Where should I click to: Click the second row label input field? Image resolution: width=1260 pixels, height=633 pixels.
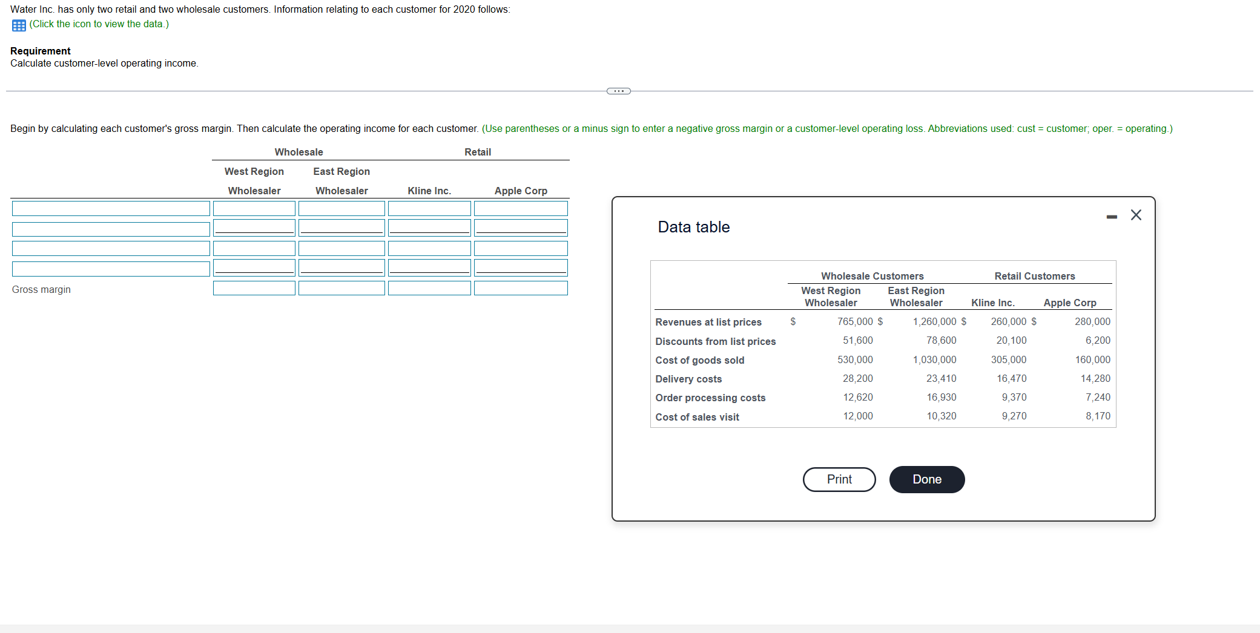(111, 229)
